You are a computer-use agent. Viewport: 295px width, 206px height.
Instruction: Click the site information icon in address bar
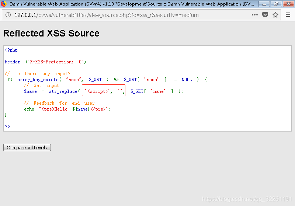(x=8, y=15)
